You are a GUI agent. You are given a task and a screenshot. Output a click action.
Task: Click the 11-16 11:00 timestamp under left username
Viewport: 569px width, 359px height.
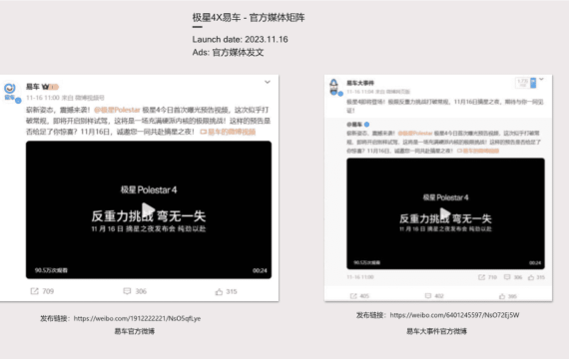tap(43, 98)
